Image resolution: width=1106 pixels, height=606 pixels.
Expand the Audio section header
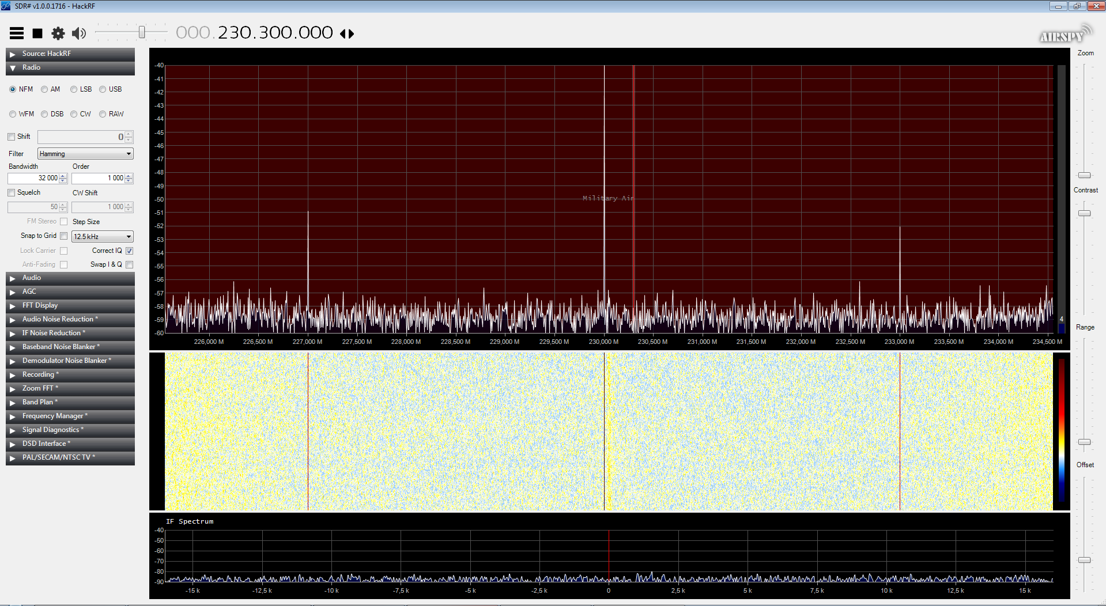[13, 278]
